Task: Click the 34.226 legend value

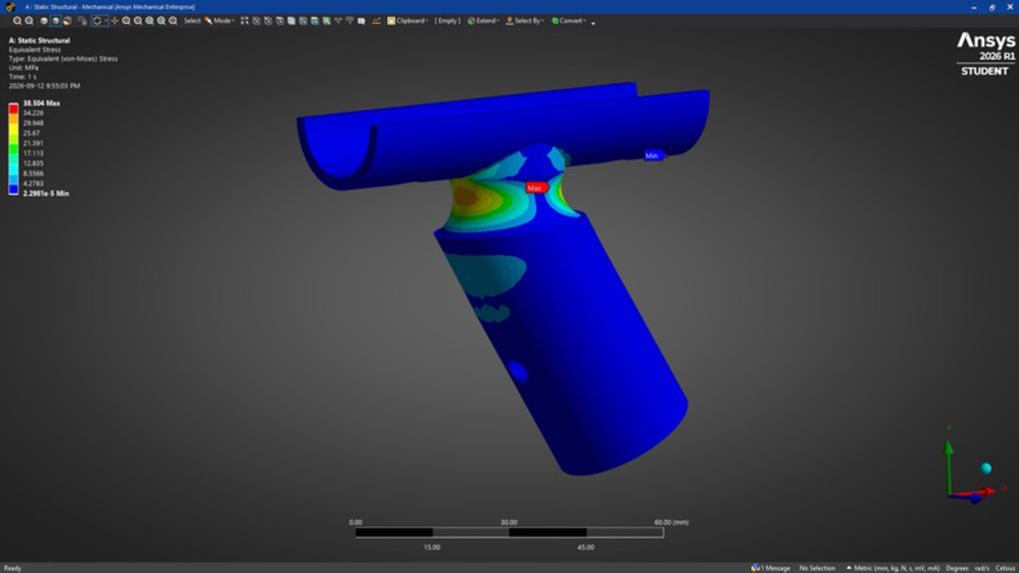Action: tap(33, 113)
